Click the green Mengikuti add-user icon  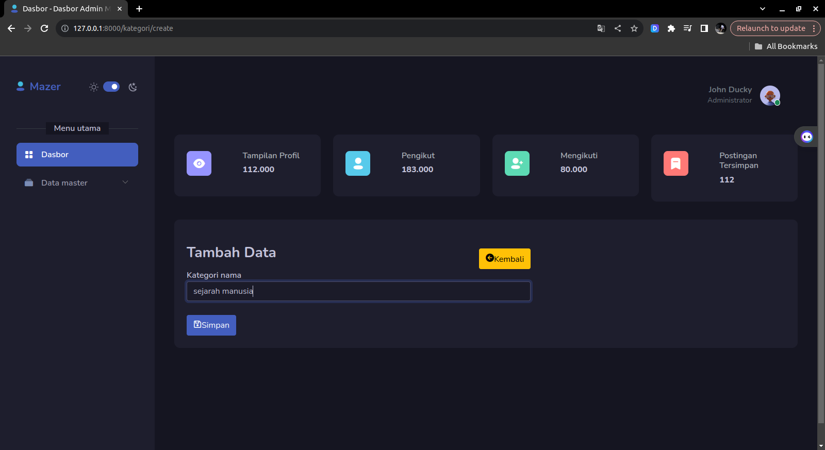tap(517, 163)
